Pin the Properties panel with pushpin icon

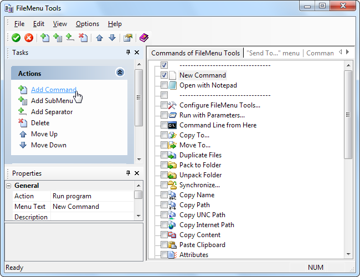pyautogui.click(x=128, y=173)
